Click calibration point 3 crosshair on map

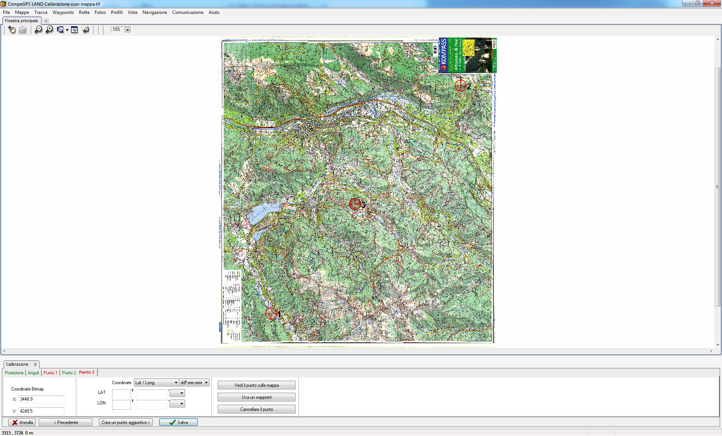(355, 204)
